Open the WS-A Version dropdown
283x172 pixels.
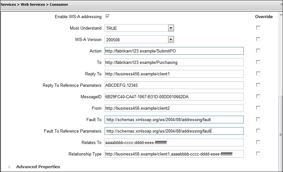(x=171, y=39)
